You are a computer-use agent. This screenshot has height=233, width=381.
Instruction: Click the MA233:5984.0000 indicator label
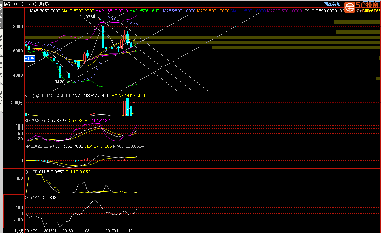pyautogui.click(x=284, y=11)
